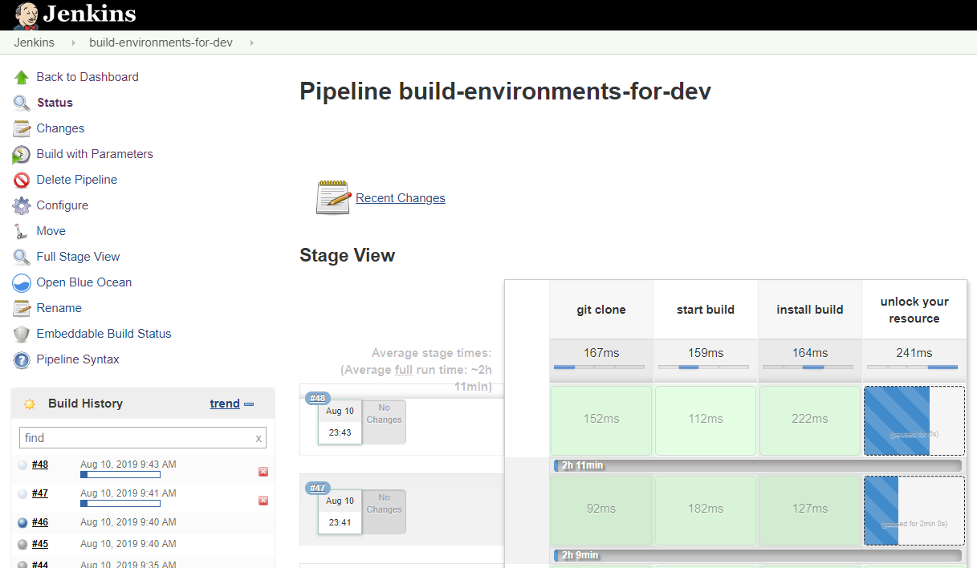Image resolution: width=977 pixels, height=568 pixels.
Task: Click the #47 badge in Stage View
Action: coord(318,488)
